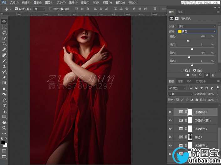This screenshot has height=165, width=221.
Task: Enable the 显示变换控件 checkbox
Action: coord(51,9)
